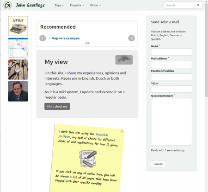The height and width of the screenshot is (192, 208).
Task: Follow the DokuWiki platform link
Action: [x=83, y=135]
